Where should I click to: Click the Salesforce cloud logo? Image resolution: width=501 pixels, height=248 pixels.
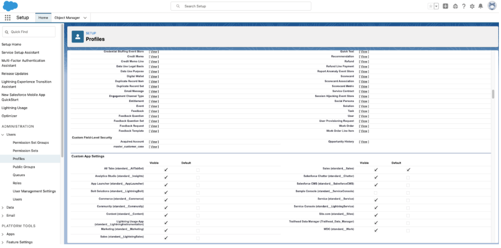click(x=10, y=6)
